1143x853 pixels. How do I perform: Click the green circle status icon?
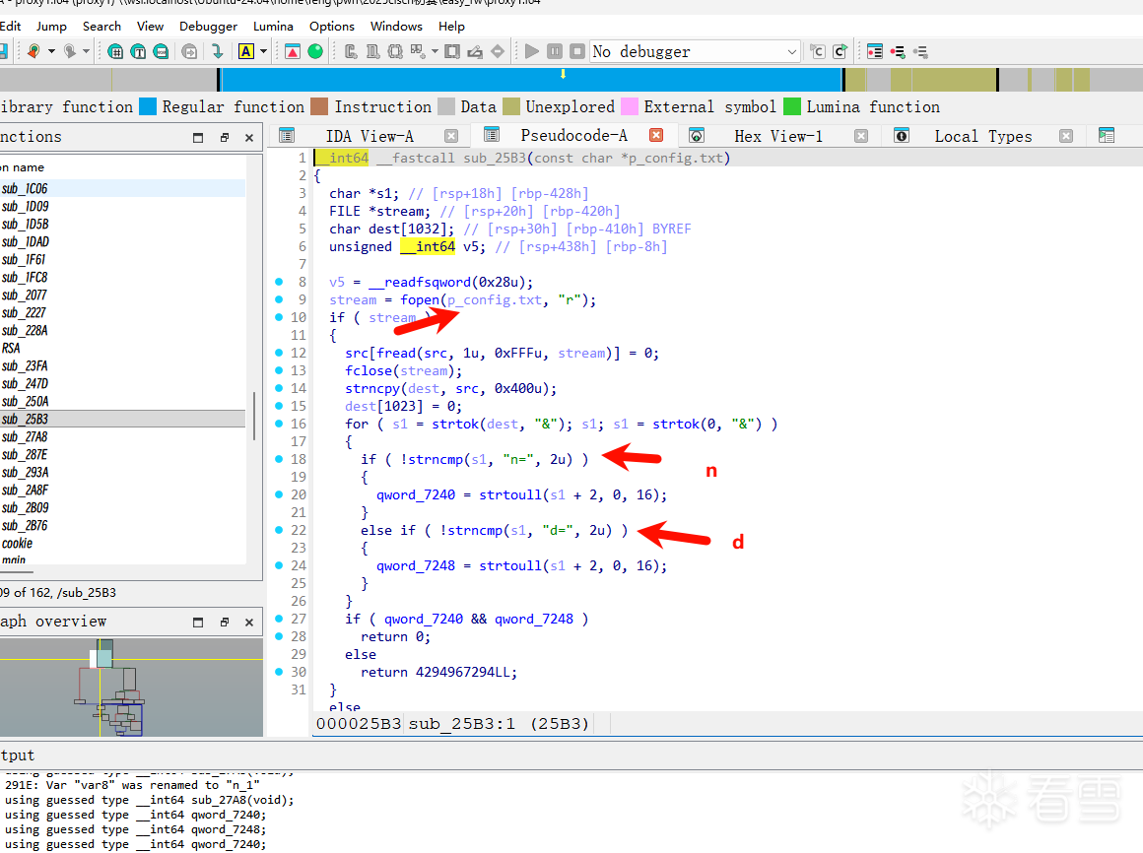(315, 52)
